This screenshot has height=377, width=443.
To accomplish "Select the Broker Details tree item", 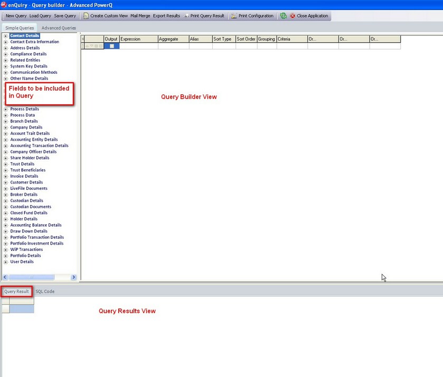I will [24, 195].
